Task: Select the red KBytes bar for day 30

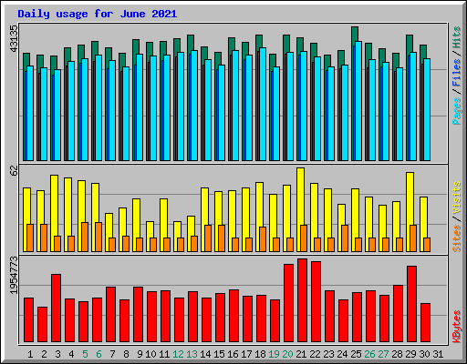Action: 426,322
